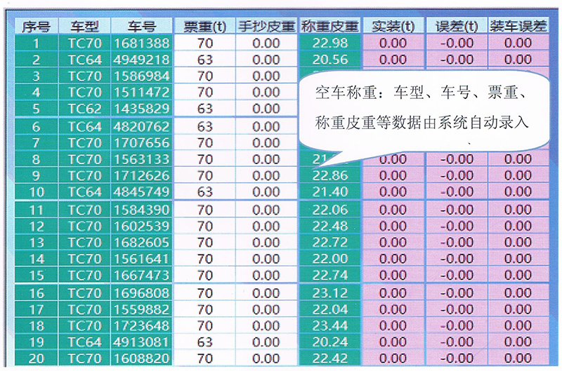Click the TC62 car type cell
The height and width of the screenshot is (371, 562).
point(84,109)
